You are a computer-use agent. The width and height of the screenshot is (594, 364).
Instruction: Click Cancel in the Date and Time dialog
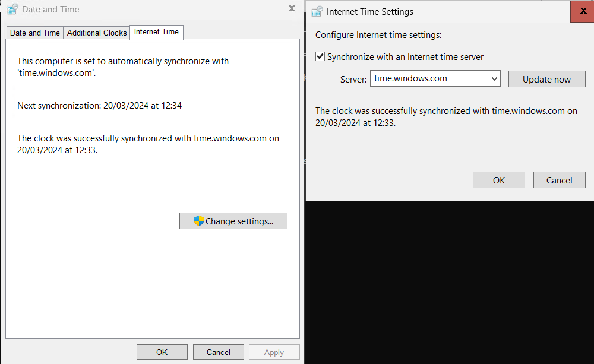(x=218, y=352)
